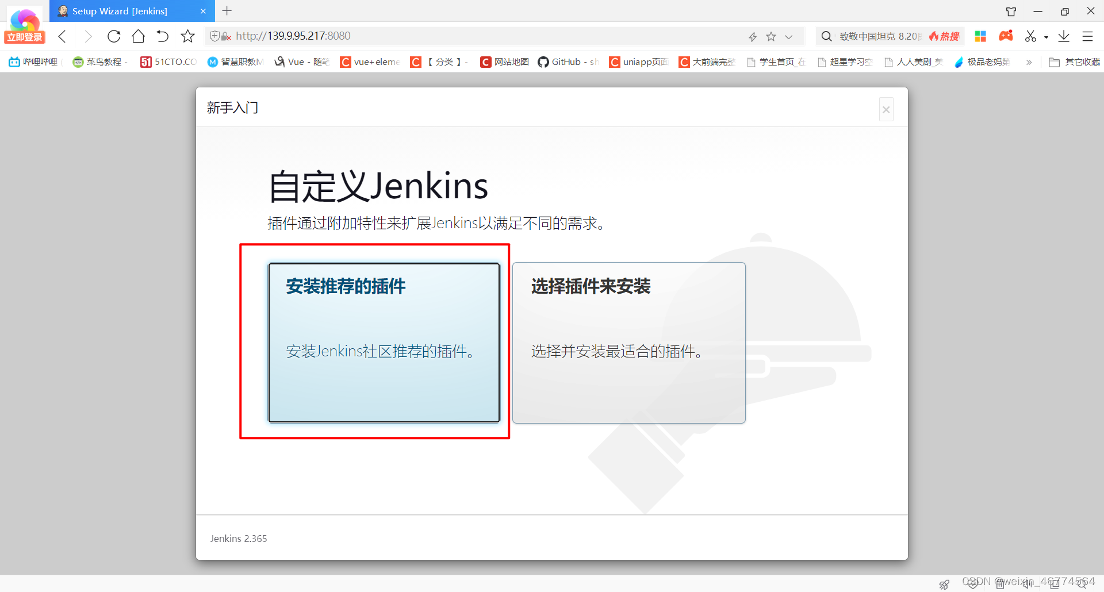Click the 立即登录 login button
This screenshot has height=592, width=1104.
pos(25,37)
